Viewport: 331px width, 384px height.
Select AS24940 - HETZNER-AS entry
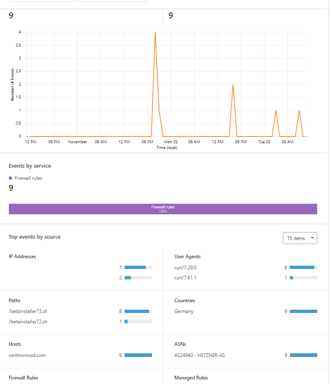[x=200, y=355]
